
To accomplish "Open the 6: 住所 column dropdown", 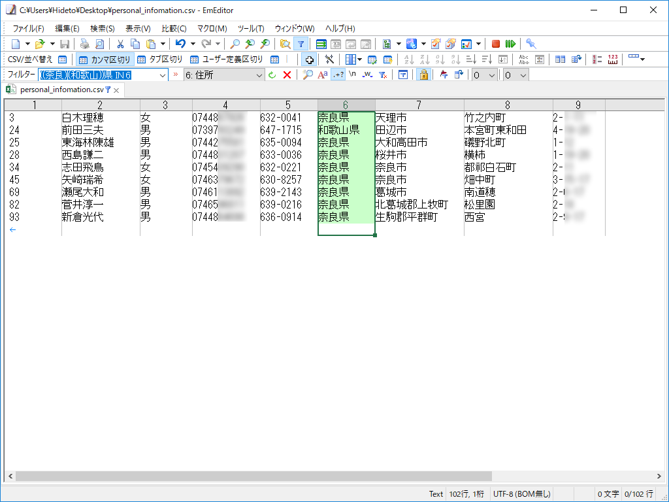I will [259, 75].
